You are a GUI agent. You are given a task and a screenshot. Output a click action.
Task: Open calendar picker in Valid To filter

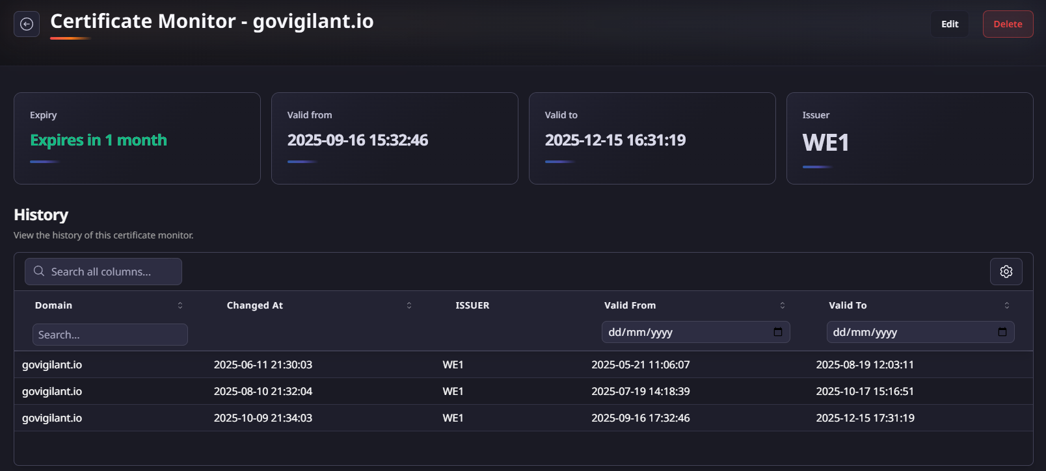(x=1002, y=332)
